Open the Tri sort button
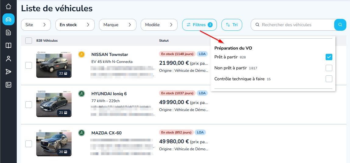Viewport: 350px width, 163px height. 232,25
